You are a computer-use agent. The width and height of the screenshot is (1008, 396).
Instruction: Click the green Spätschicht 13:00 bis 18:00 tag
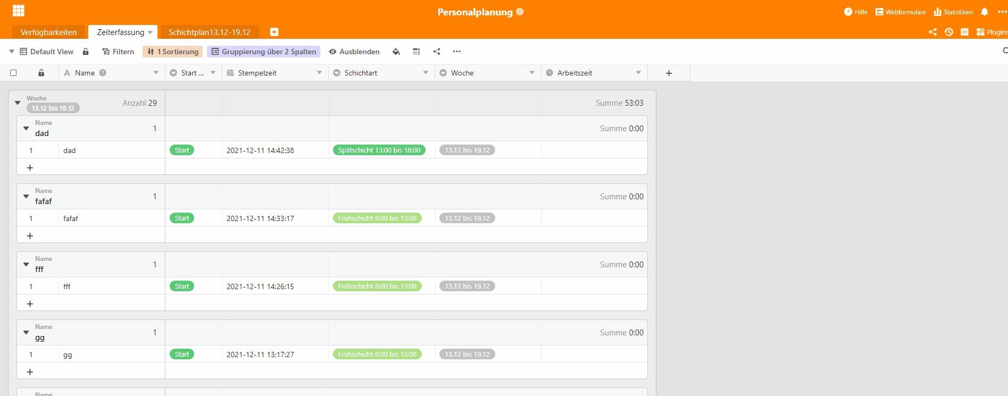click(x=379, y=150)
